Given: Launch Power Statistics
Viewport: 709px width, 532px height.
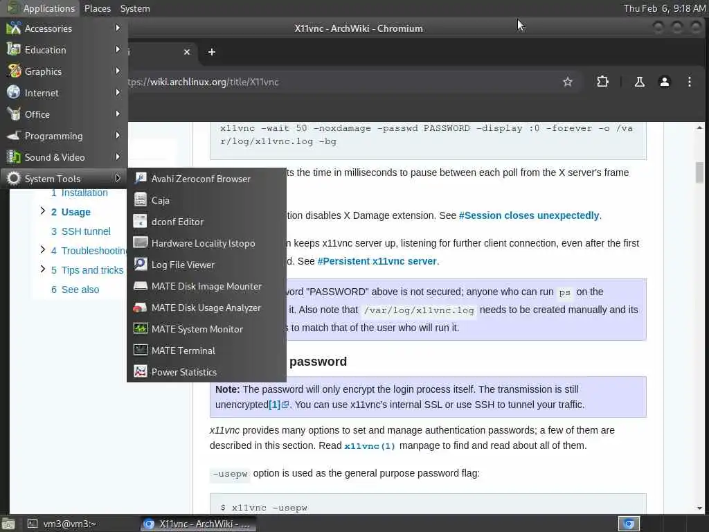Looking at the screenshot, I should 206,372.
